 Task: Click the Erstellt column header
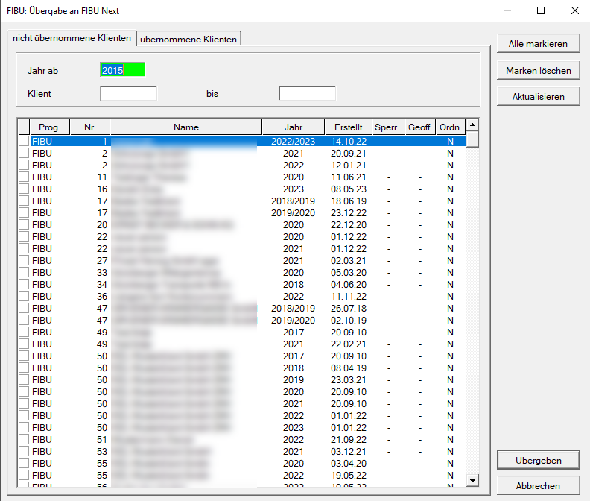click(x=349, y=127)
